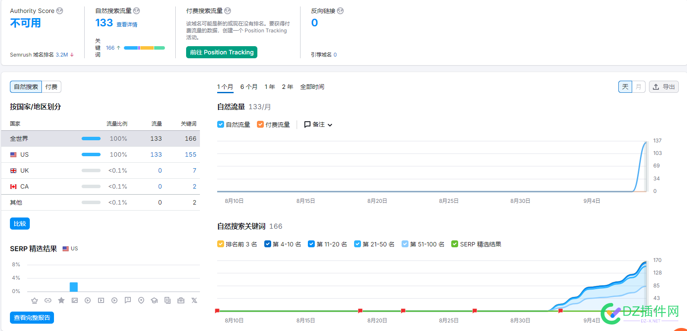Click the US traffic share bar

[91, 154]
